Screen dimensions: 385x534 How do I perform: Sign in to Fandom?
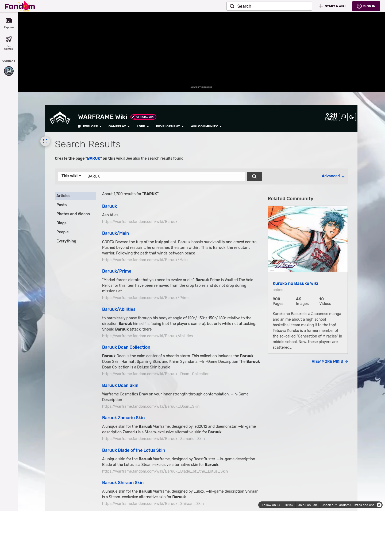366,6
